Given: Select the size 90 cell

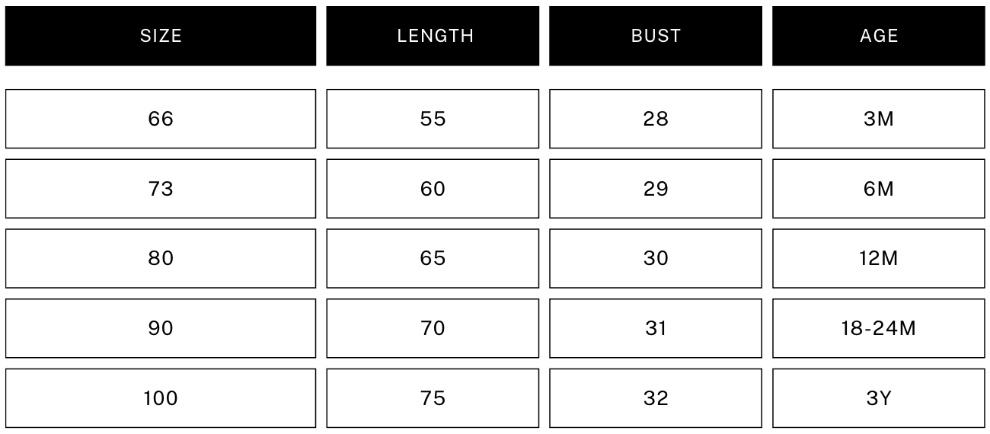Looking at the screenshot, I should tap(161, 328).
